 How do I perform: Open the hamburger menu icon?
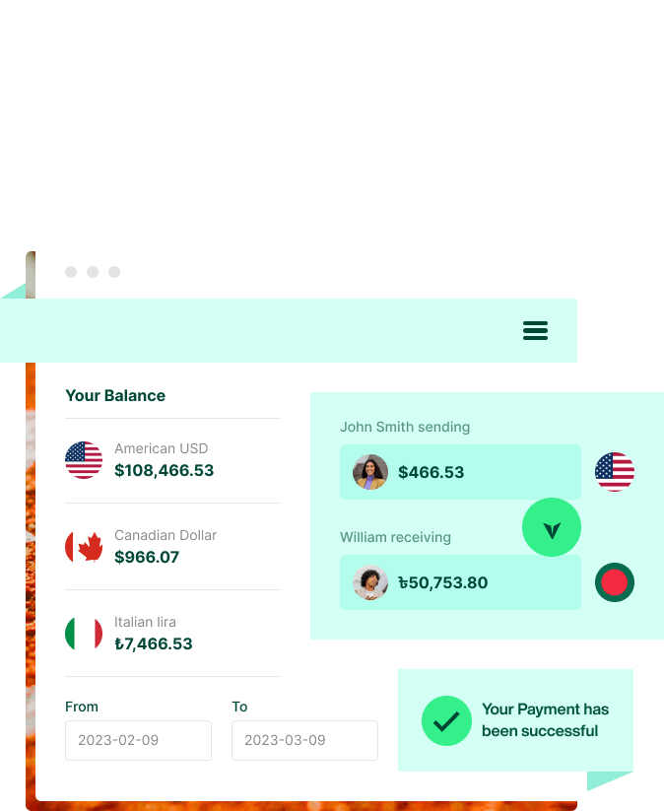click(x=535, y=330)
